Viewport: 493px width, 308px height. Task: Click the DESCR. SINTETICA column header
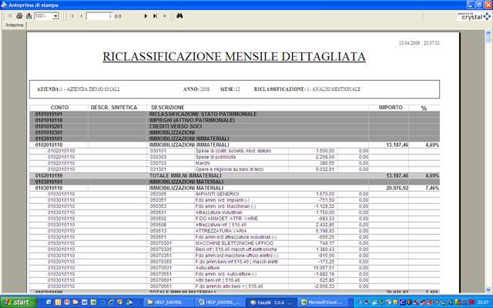click(114, 108)
